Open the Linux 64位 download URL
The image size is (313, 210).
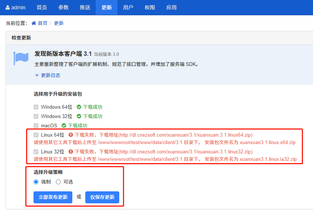185,135
